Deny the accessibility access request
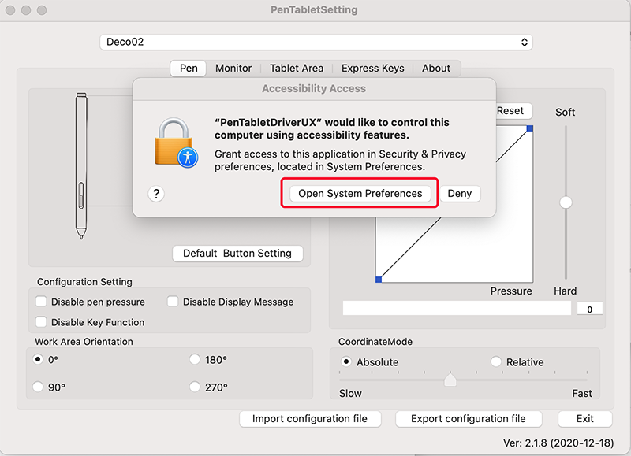The width and height of the screenshot is (631, 456). [460, 194]
